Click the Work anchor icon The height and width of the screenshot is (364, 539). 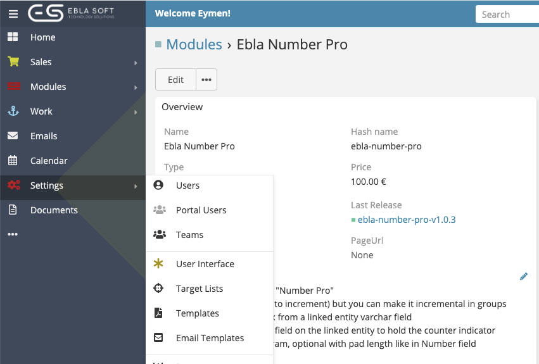point(13,111)
